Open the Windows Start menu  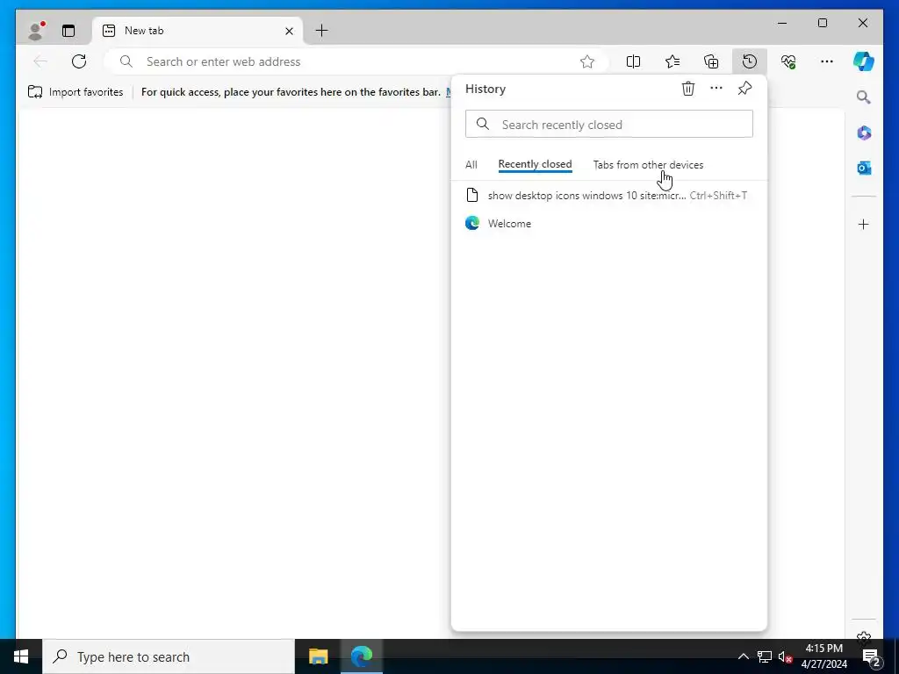tap(21, 656)
